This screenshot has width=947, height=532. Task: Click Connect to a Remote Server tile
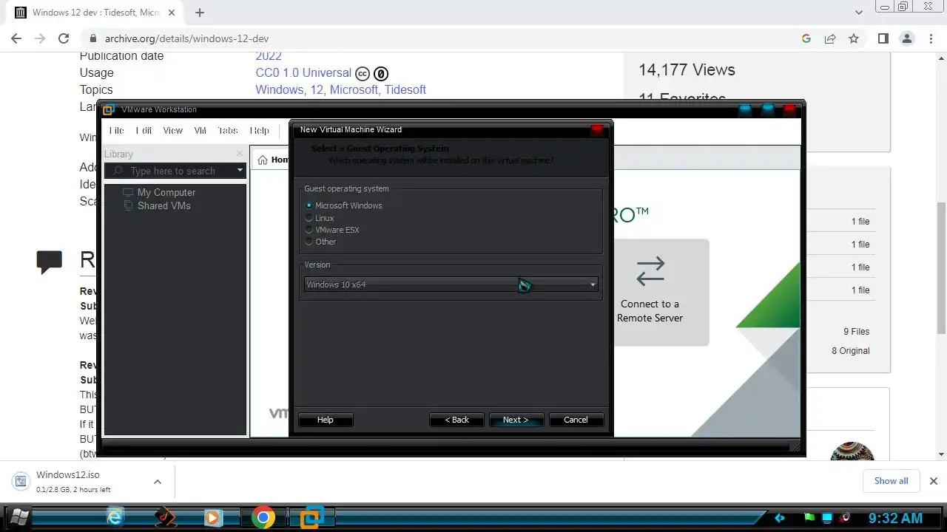pyautogui.click(x=650, y=292)
